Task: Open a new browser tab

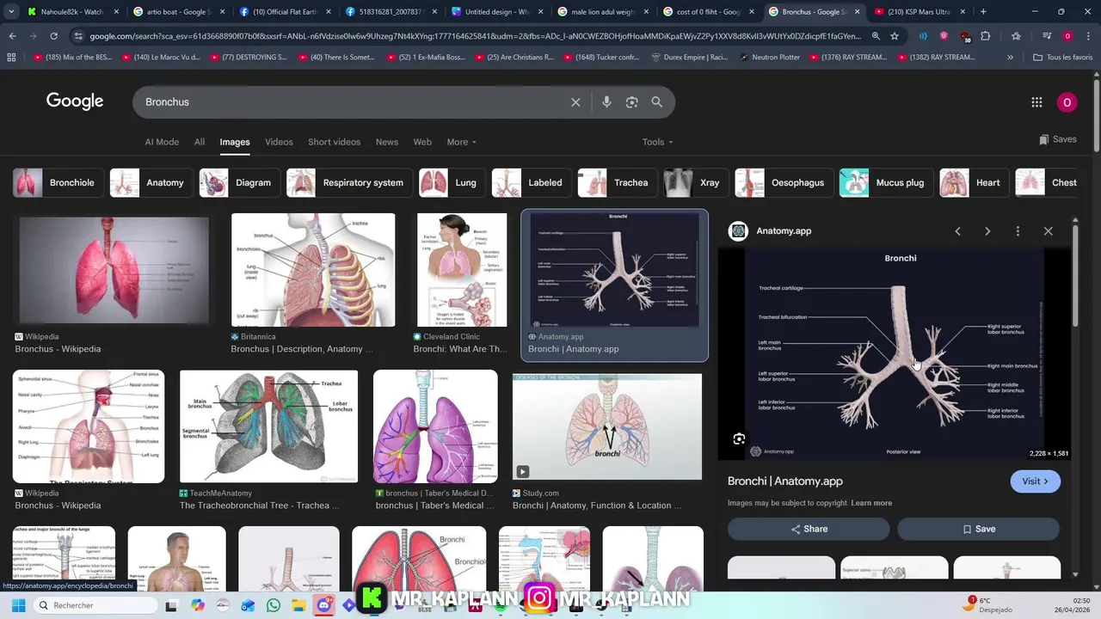Action: coord(983,12)
